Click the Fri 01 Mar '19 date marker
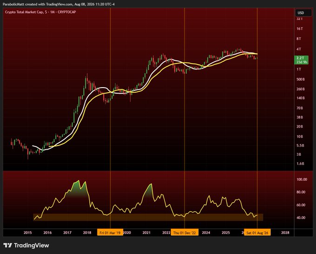 tap(110, 233)
